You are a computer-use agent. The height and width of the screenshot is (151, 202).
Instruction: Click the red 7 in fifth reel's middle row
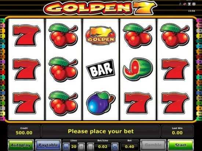point(175,69)
